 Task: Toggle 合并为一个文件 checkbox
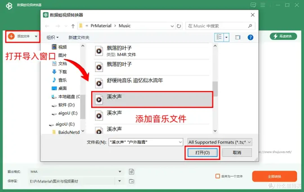click(218, 176)
